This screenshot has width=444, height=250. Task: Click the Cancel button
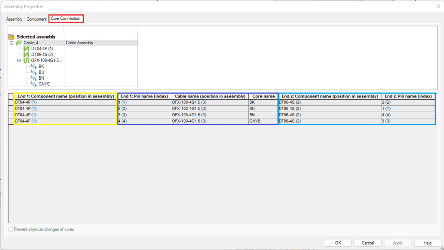coord(368,243)
